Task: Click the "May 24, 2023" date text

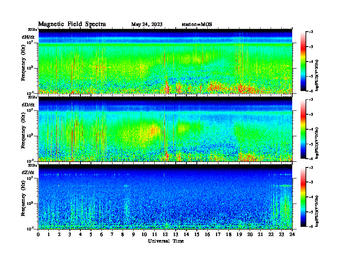Action: tap(147, 25)
